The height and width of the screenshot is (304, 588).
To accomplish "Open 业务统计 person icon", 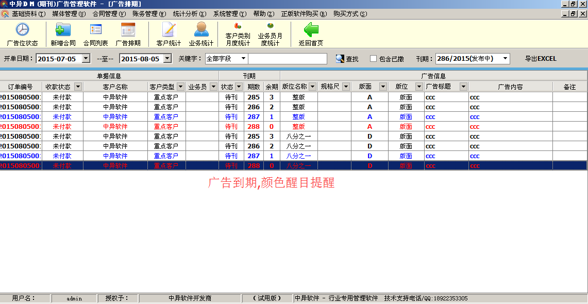I will tap(201, 30).
